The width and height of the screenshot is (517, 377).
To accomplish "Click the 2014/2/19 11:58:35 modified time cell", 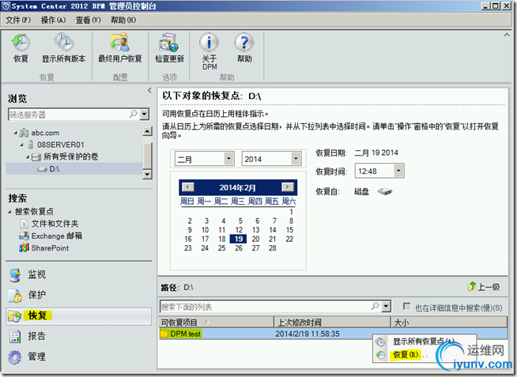I will [308, 334].
